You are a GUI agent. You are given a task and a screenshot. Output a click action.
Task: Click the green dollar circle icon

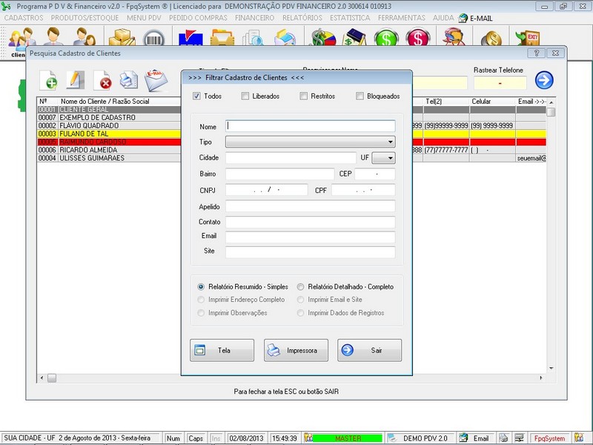tap(386, 38)
